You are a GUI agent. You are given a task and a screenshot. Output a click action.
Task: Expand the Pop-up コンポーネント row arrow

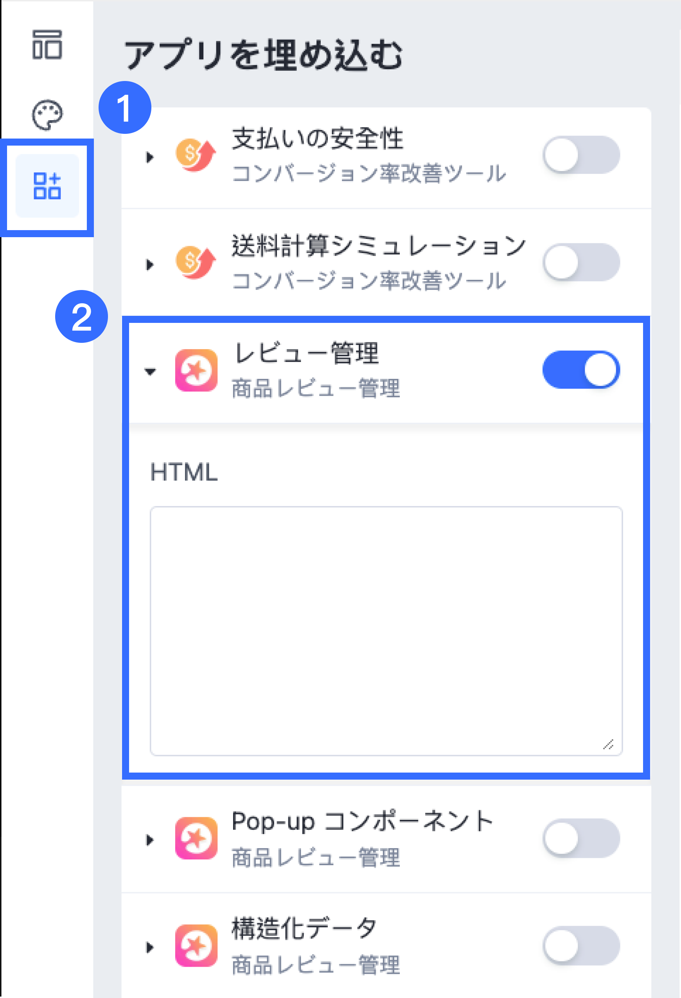pyautogui.click(x=150, y=840)
